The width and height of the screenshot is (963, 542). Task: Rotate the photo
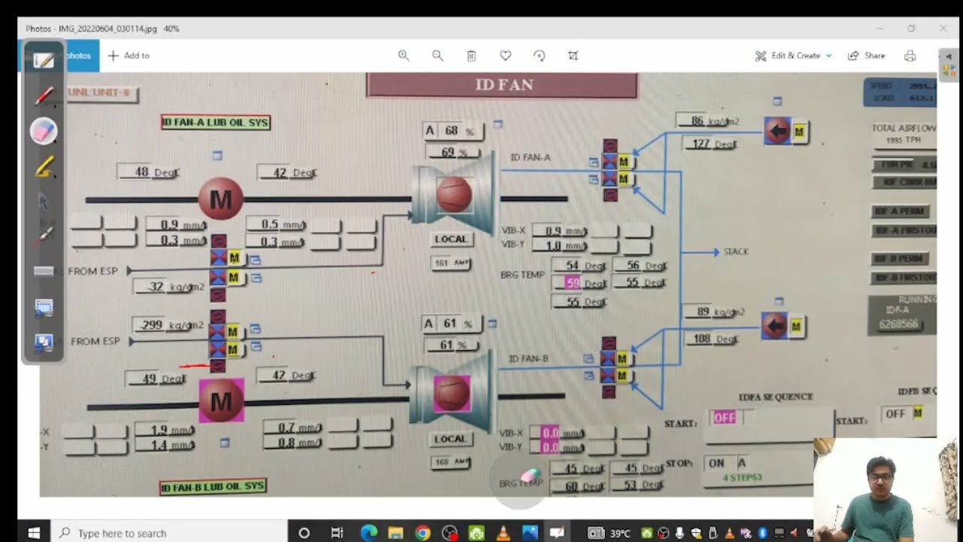click(x=539, y=56)
